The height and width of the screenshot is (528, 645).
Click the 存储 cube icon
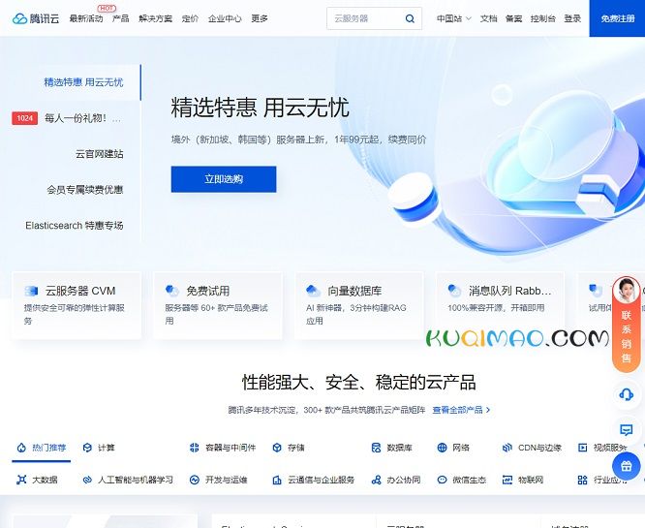pyautogui.click(x=277, y=448)
